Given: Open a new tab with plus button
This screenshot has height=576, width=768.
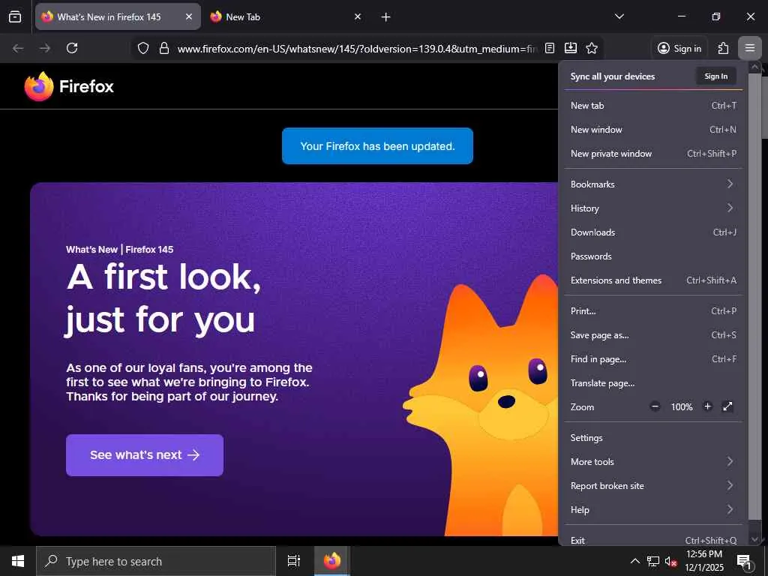Looking at the screenshot, I should [x=386, y=17].
